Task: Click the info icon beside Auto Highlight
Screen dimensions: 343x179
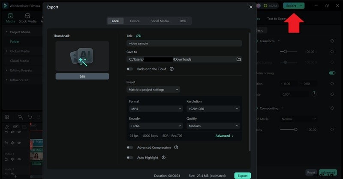Action: point(163,158)
